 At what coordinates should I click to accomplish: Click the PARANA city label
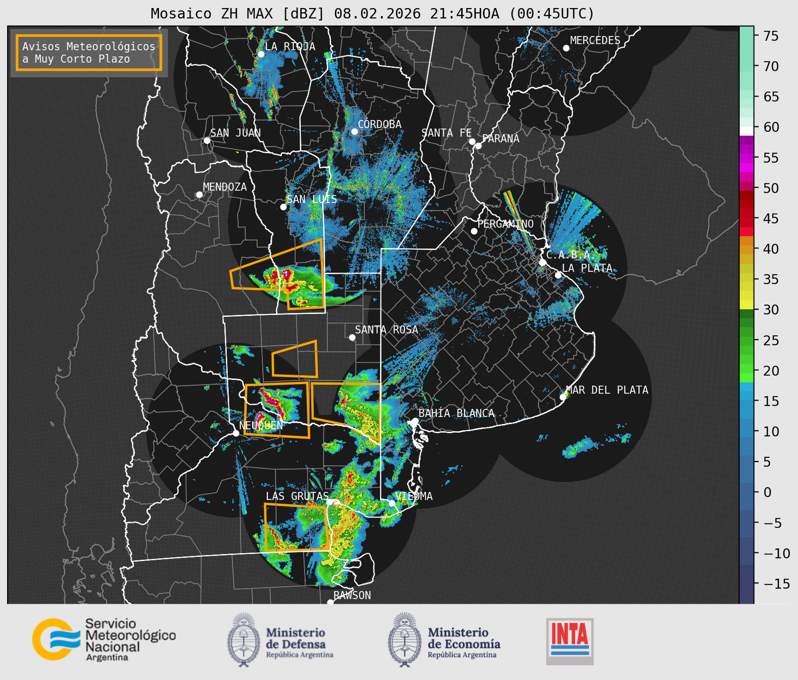point(500,139)
